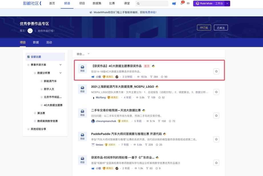
Task: Open the 比赛 menu in top navigation
Action: 112,3
